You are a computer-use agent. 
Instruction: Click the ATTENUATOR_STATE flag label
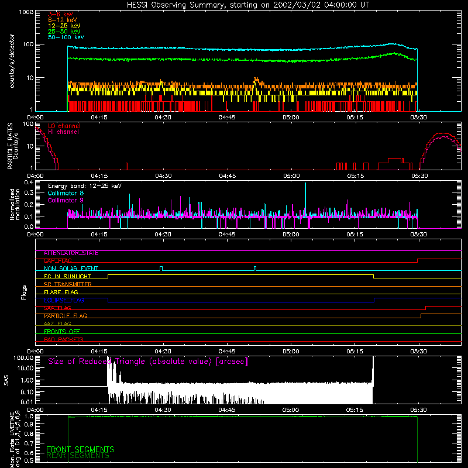(71, 253)
